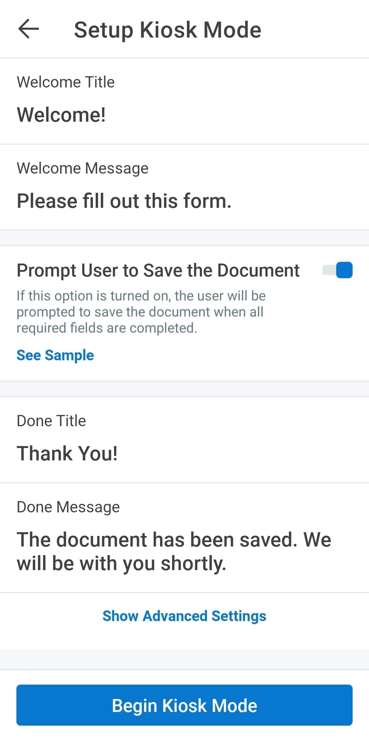Tap the back arrow icon

point(29,29)
